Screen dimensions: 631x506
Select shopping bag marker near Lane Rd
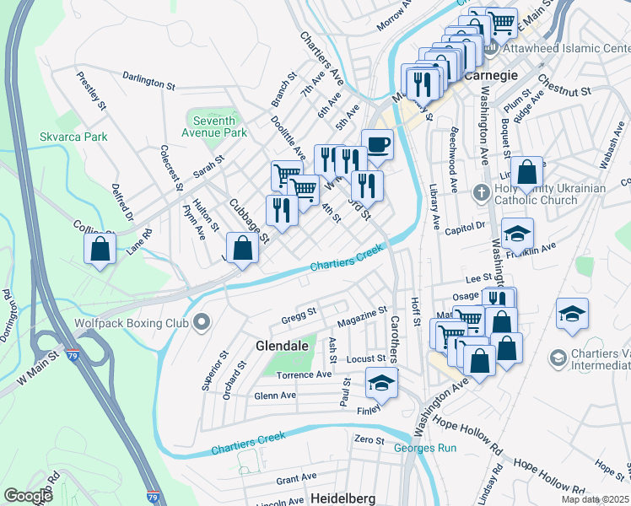(x=100, y=250)
